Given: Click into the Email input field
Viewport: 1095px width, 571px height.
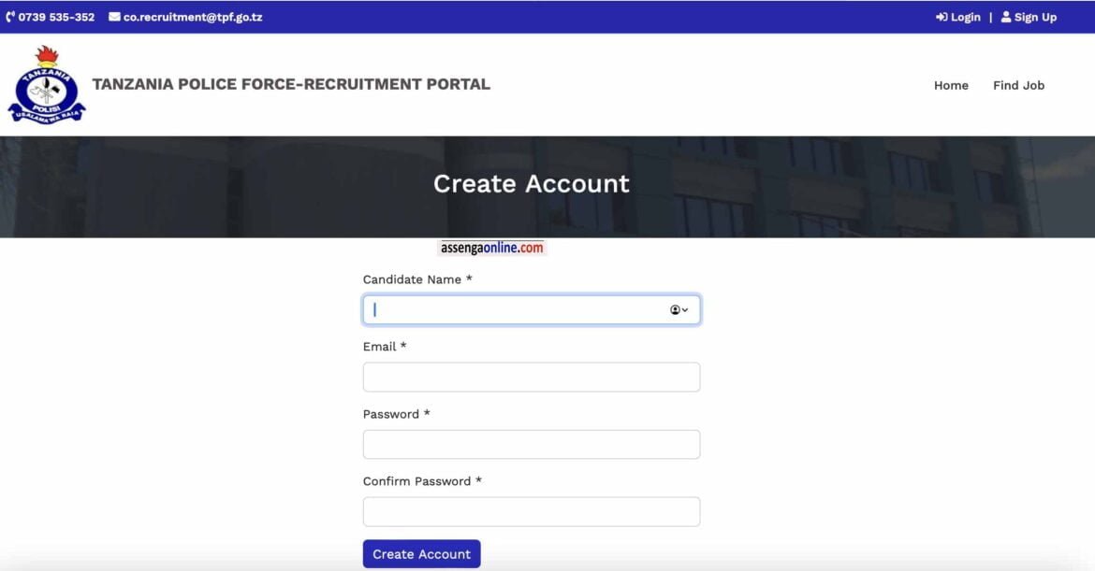Looking at the screenshot, I should point(531,378).
